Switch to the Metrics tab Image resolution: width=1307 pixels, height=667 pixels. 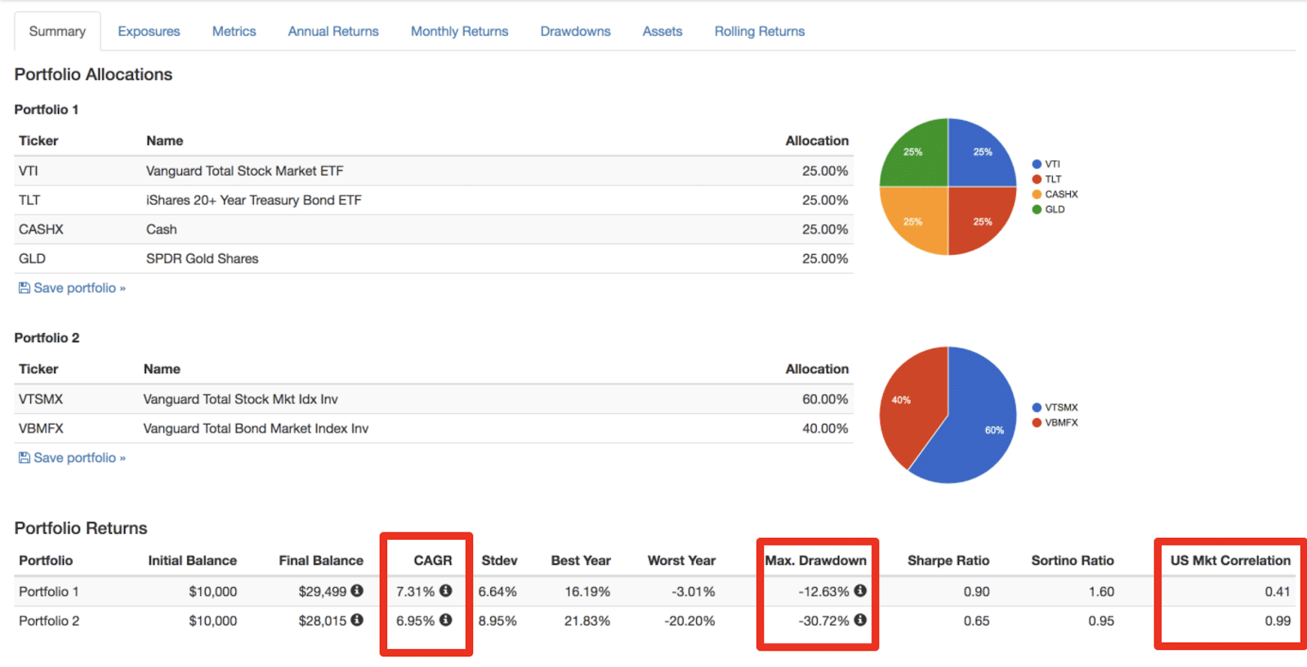(234, 31)
